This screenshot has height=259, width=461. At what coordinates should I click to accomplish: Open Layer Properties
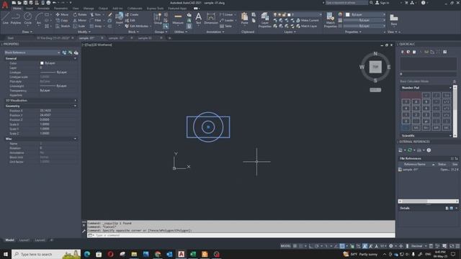pos(264,20)
